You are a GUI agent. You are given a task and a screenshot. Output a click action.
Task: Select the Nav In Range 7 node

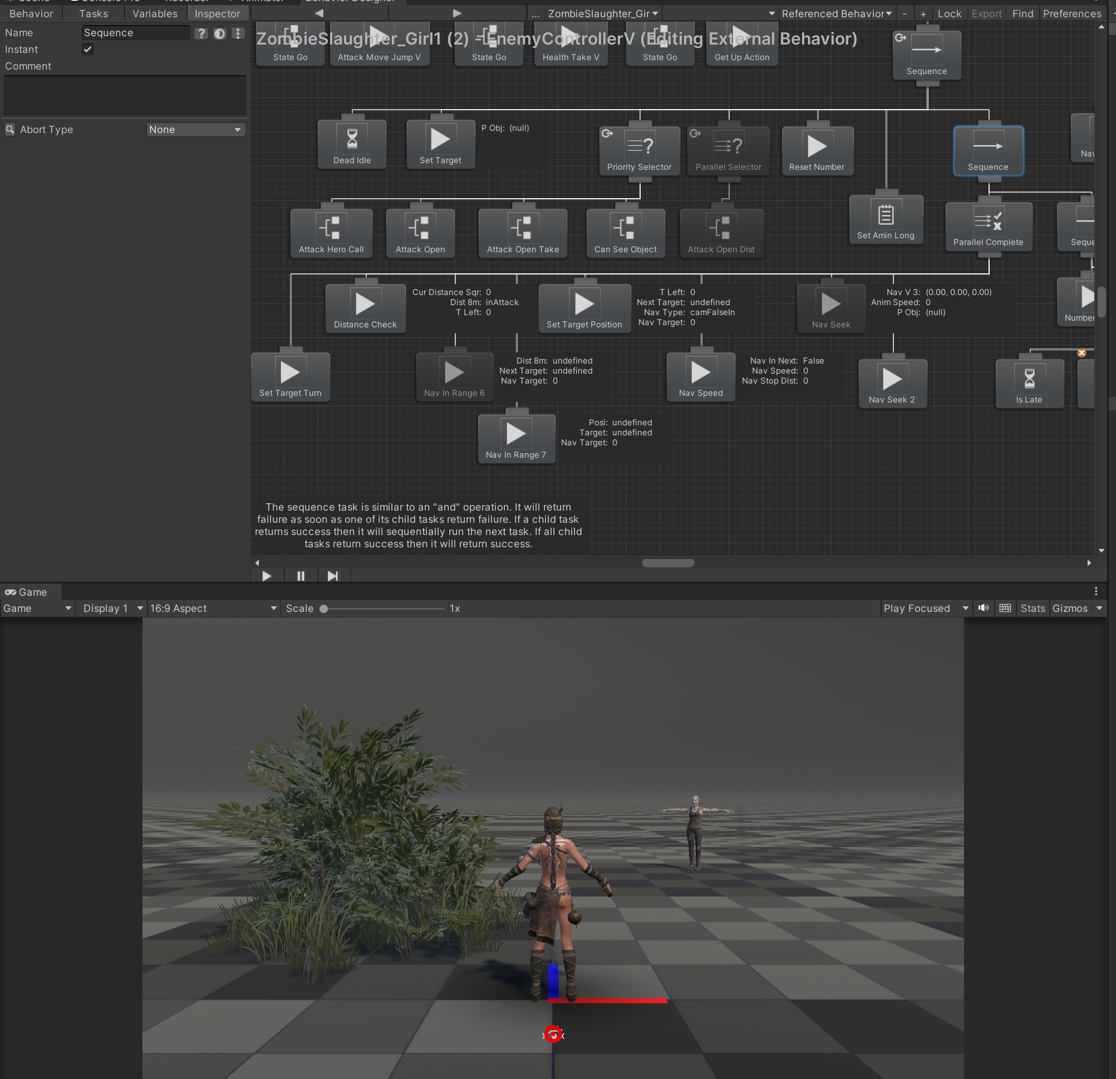516,438
